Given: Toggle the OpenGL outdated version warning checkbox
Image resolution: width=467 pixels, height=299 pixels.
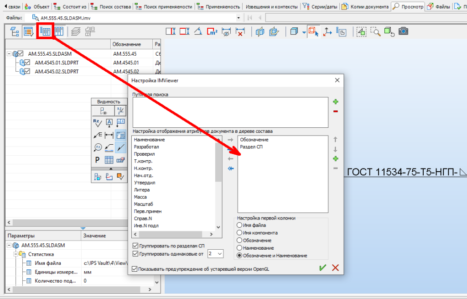Looking at the screenshot, I should [x=135, y=269].
